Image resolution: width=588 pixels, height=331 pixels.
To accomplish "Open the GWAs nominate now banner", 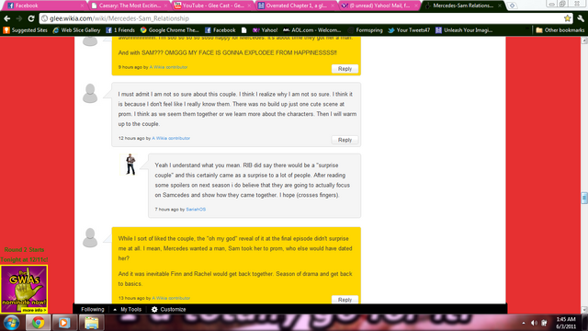I will click(24, 289).
